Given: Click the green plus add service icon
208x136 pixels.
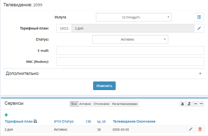Looking at the screenshot, I should point(6,115).
